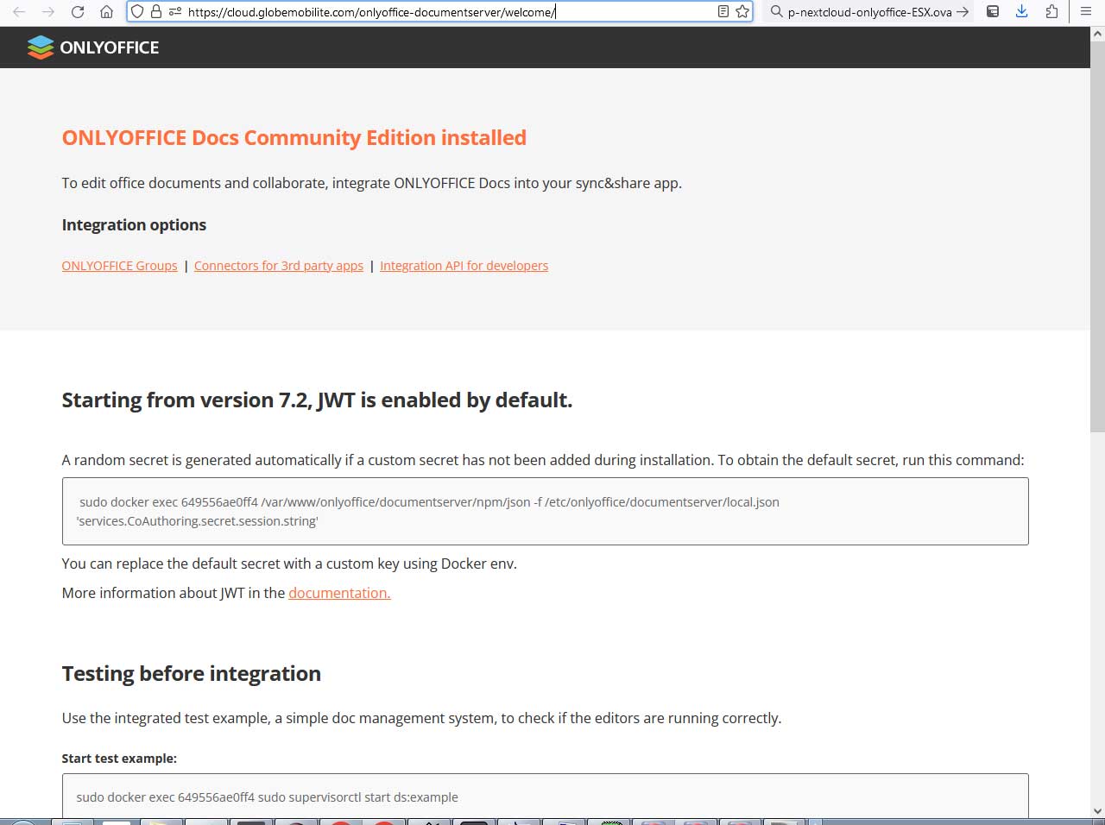The height and width of the screenshot is (825, 1105).
Task: Open Connectors for 3rd party apps link
Action: [x=279, y=266]
